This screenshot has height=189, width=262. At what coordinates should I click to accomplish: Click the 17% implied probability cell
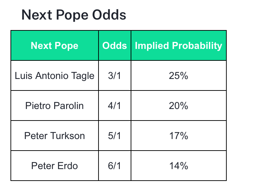pyautogui.click(x=179, y=136)
